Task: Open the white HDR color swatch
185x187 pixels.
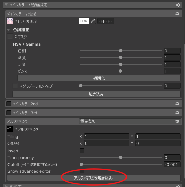Action: point(84,21)
